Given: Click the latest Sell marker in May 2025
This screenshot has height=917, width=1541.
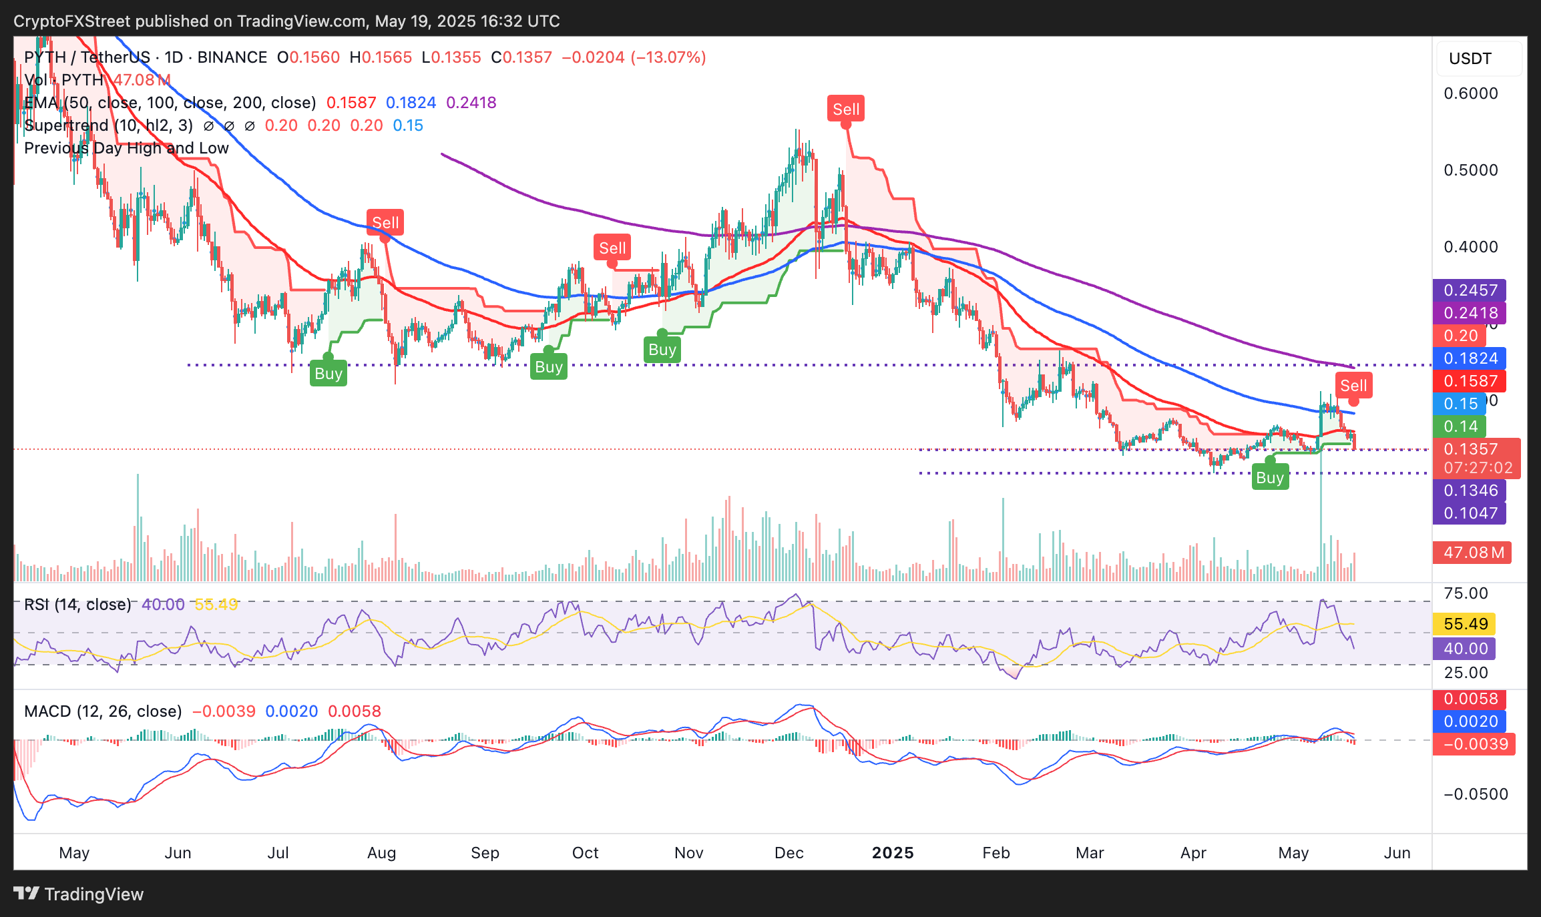Looking at the screenshot, I should click(1353, 385).
